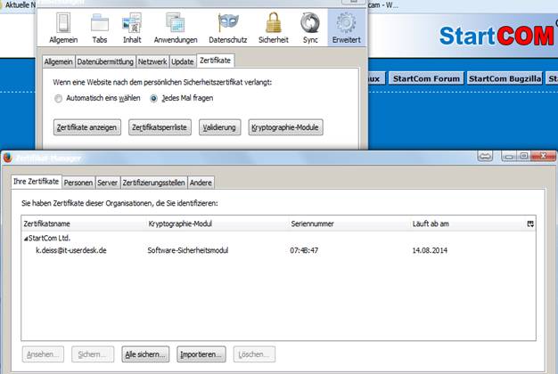Open the Datenschutz mask icon pane
The height and width of the screenshot is (374, 558).
pyautogui.click(x=228, y=28)
